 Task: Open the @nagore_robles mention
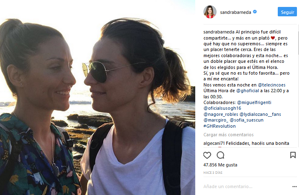tap(221, 115)
